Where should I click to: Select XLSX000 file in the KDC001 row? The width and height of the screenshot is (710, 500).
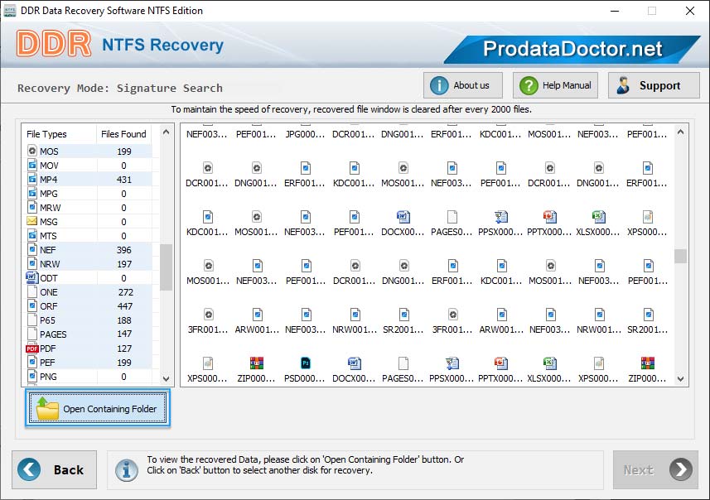point(599,216)
